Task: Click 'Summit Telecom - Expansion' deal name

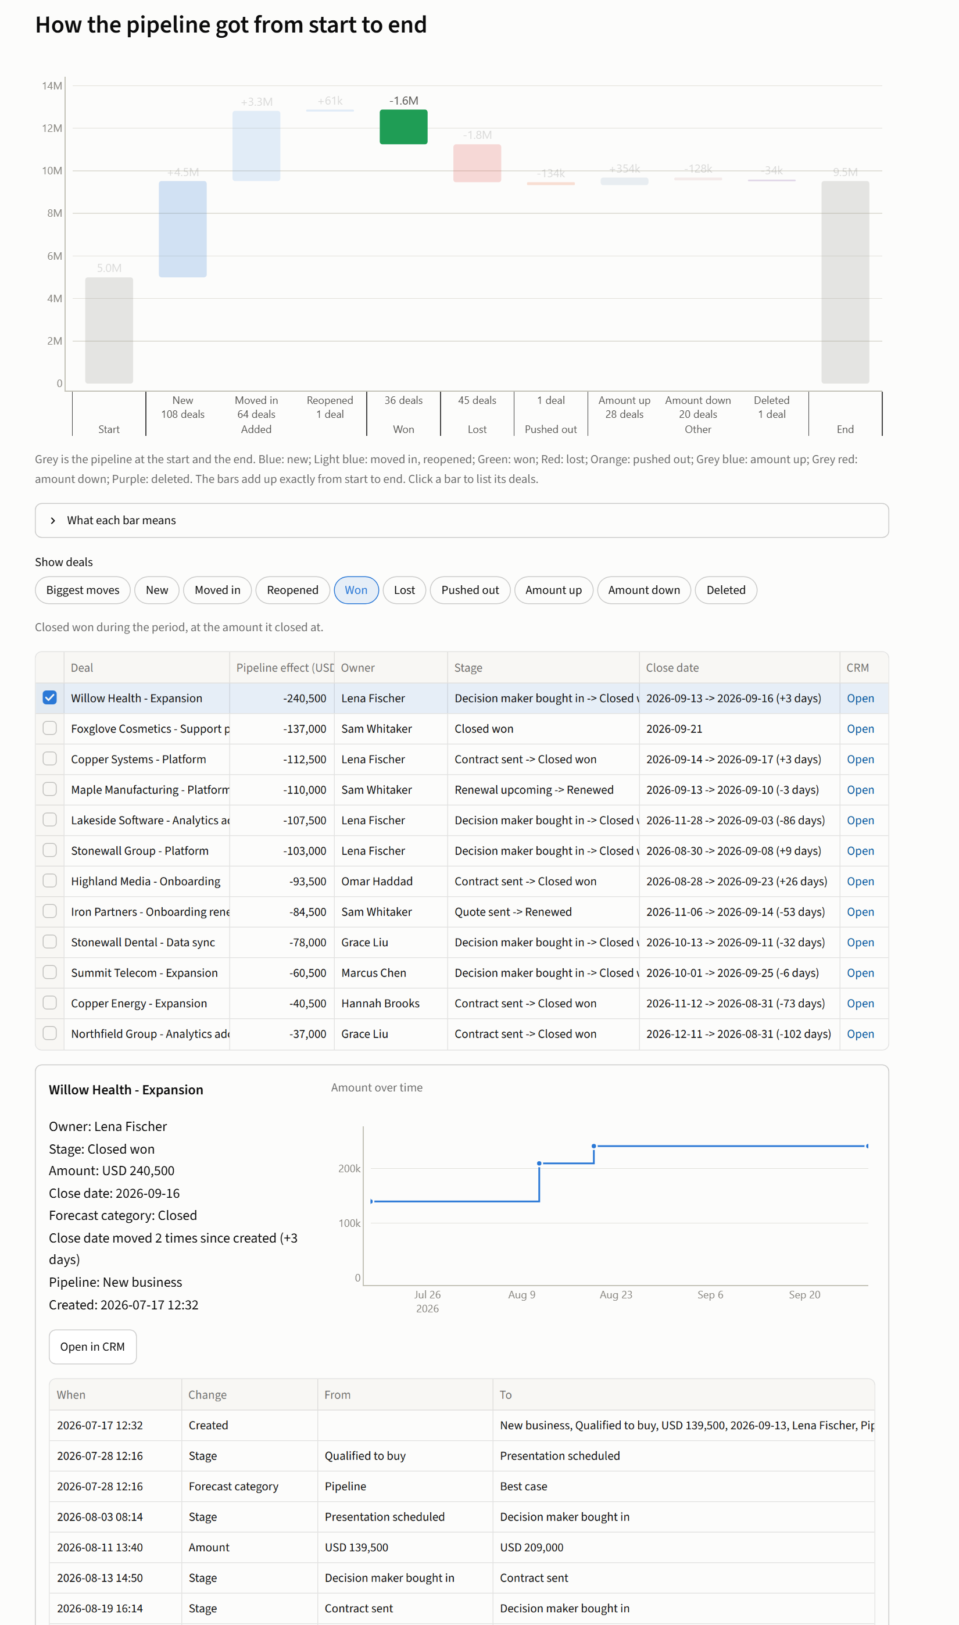Action: (x=144, y=973)
